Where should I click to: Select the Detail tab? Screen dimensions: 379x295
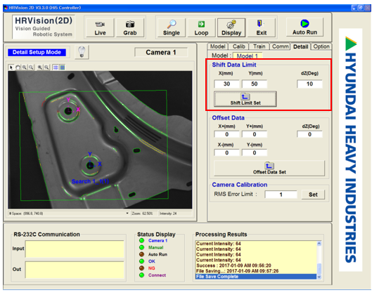(x=300, y=46)
